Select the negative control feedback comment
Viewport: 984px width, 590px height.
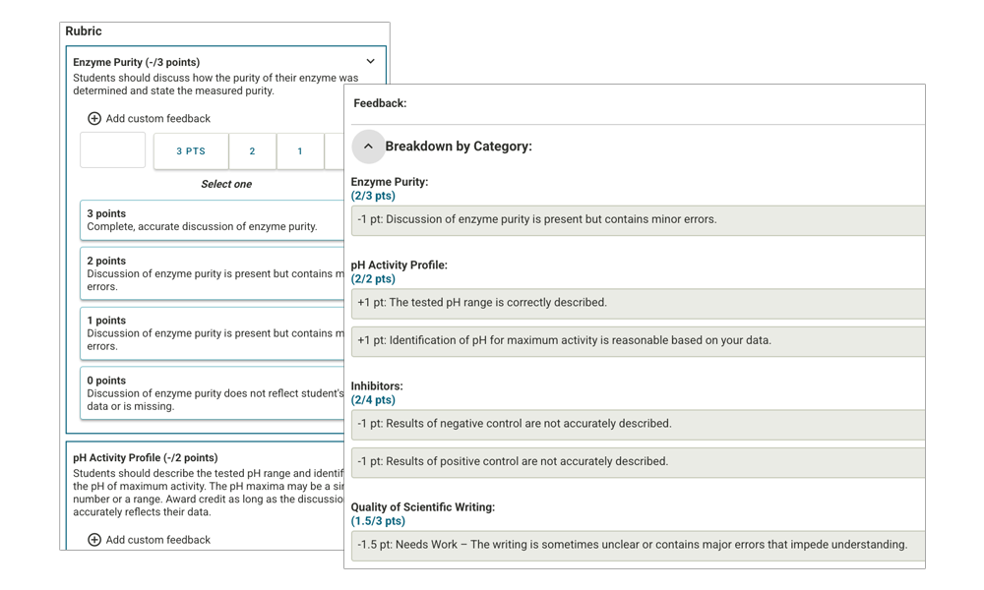[x=638, y=425]
